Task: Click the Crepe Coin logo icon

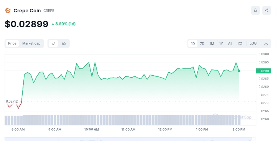Action: (x=8, y=11)
